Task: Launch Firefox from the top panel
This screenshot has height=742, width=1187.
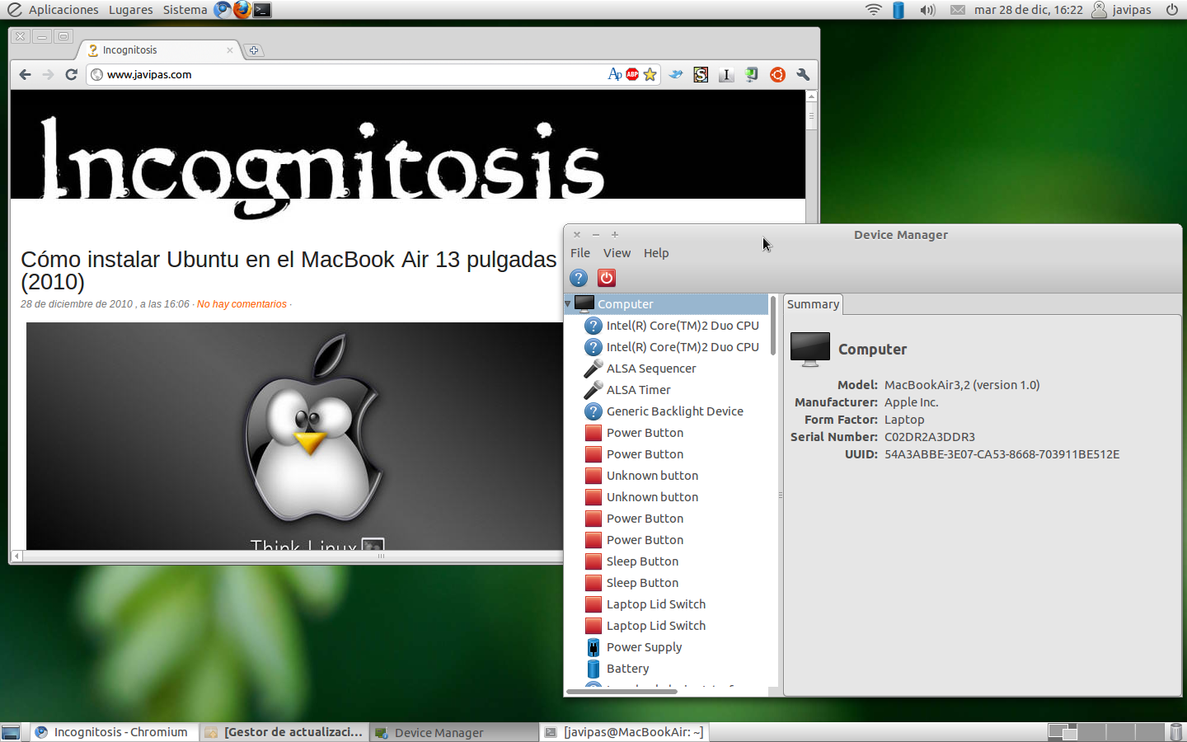Action: 242,10
